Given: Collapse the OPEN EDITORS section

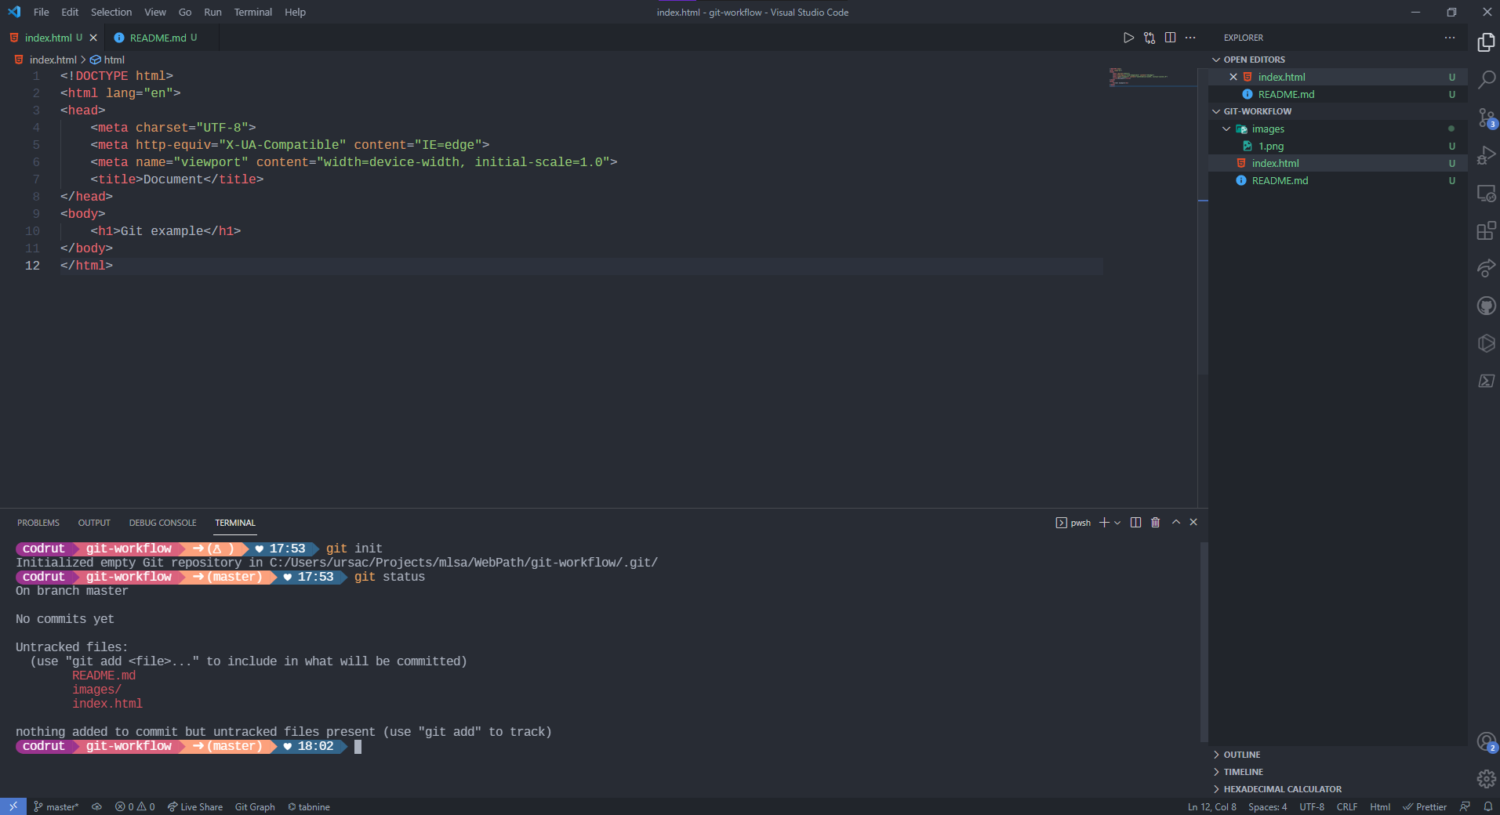Looking at the screenshot, I should [x=1254, y=60].
